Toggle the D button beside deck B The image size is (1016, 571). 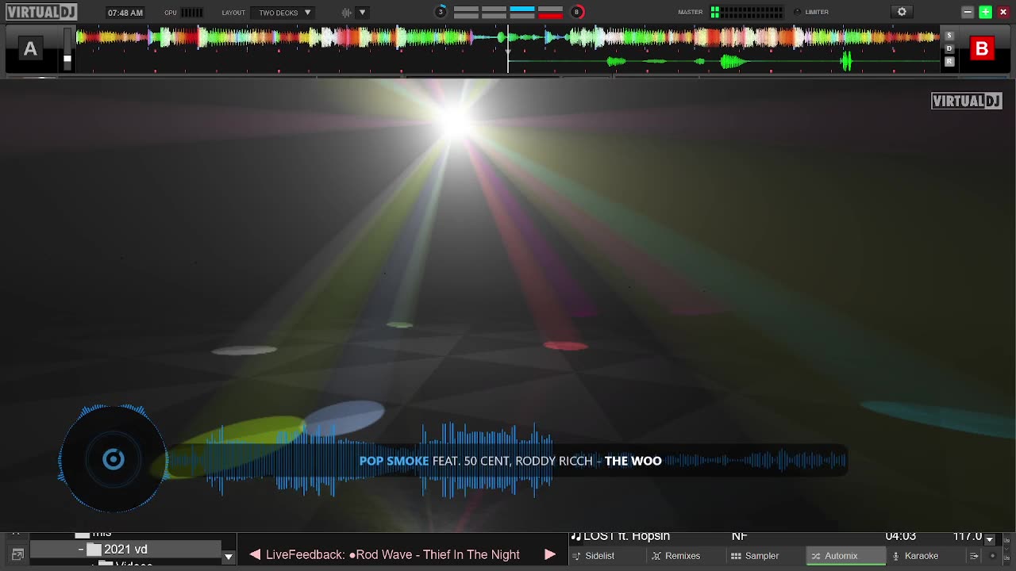949,48
